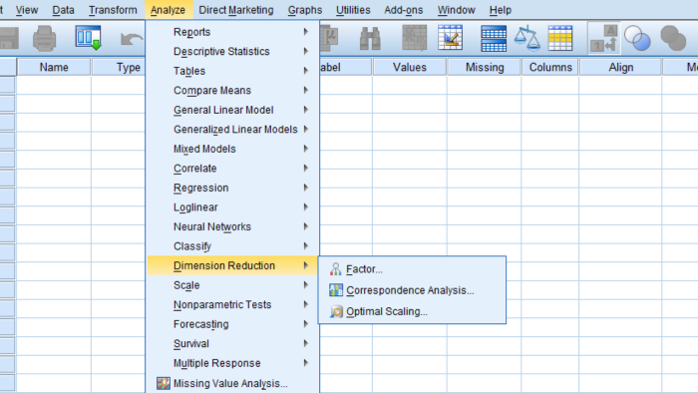Click first empty cell under Name
Screen dimensions: 698x393
click(x=54, y=85)
